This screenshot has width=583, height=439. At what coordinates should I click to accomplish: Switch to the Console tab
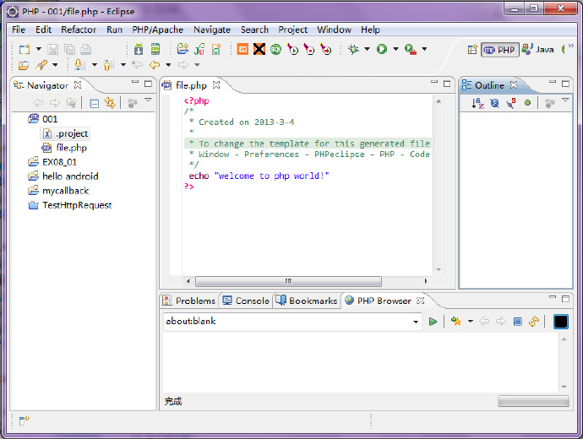coord(246,301)
